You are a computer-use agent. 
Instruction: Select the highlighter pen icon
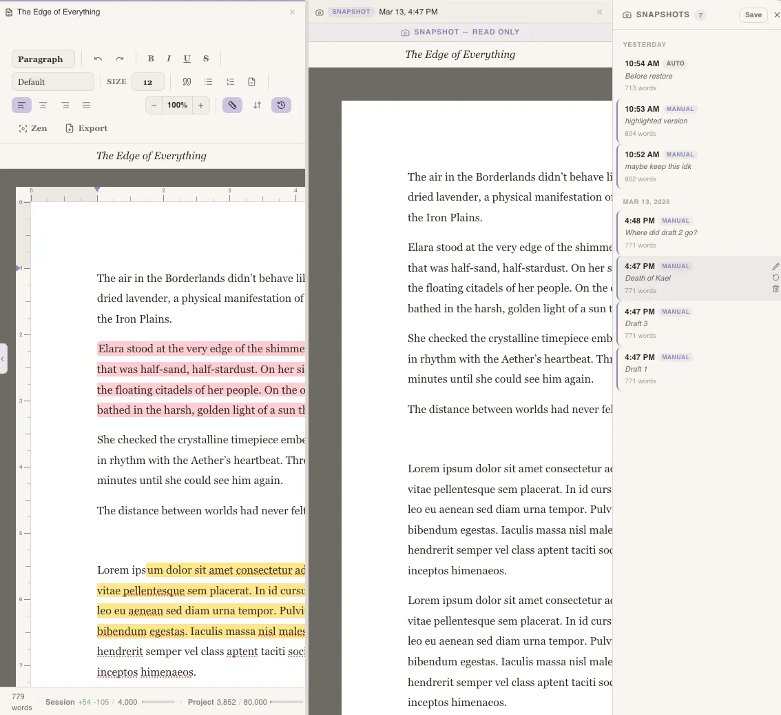click(x=232, y=105)
